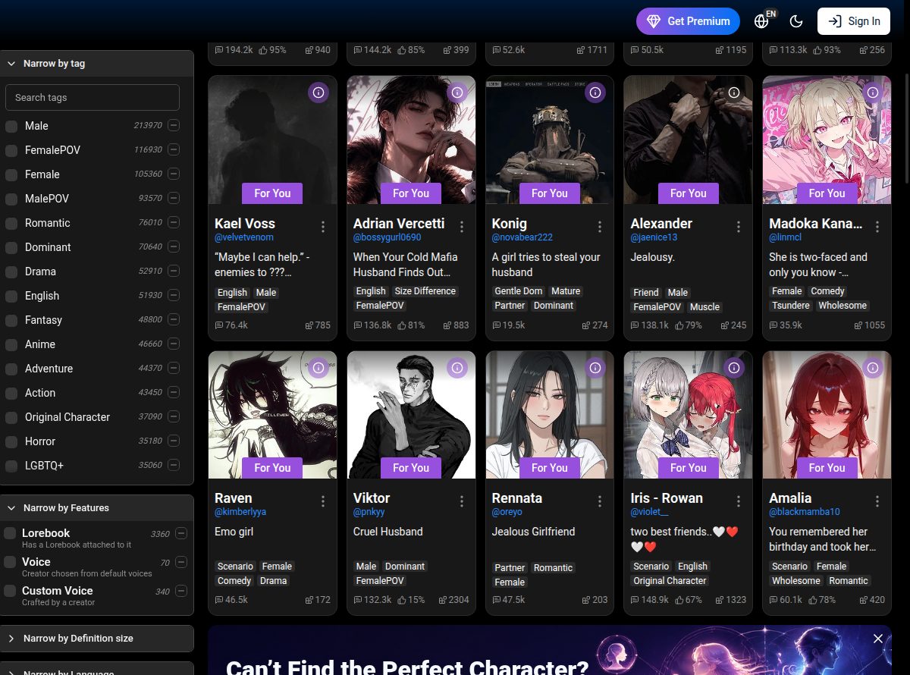Open info icon on Alexander card
Image resolution: width=910 pixels, height=675 pixels.
(x=734, y=93)
